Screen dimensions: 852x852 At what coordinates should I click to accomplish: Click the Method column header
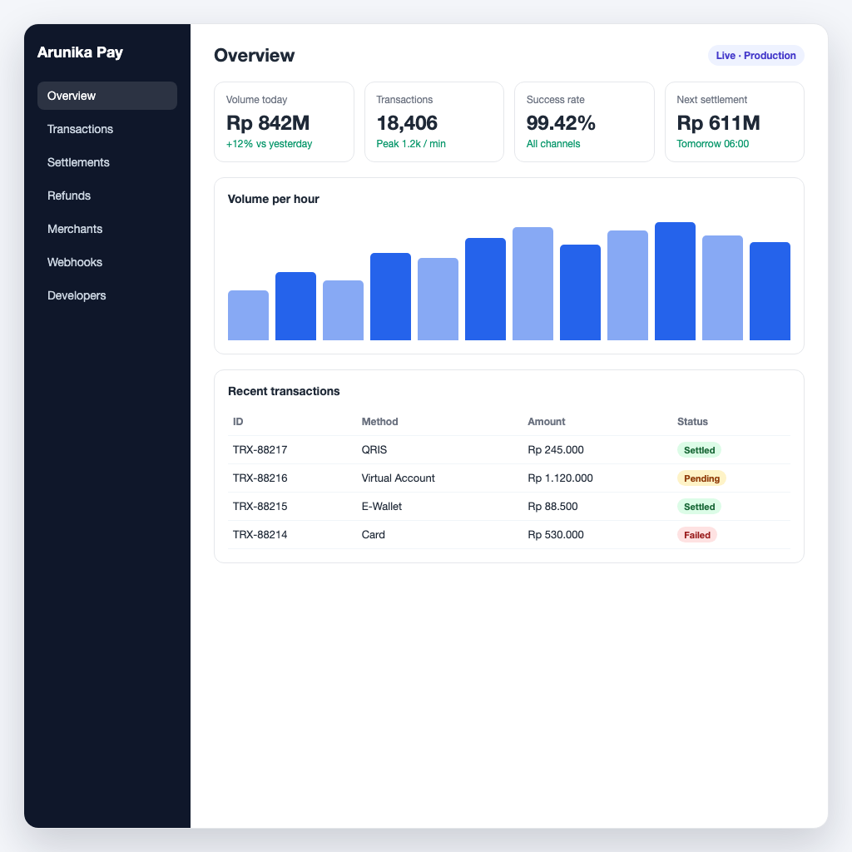click(x=379, y=422)
